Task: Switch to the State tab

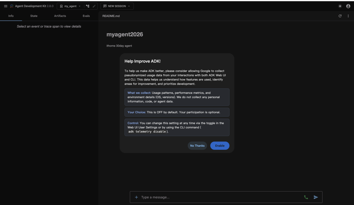Action: [34, 16]
